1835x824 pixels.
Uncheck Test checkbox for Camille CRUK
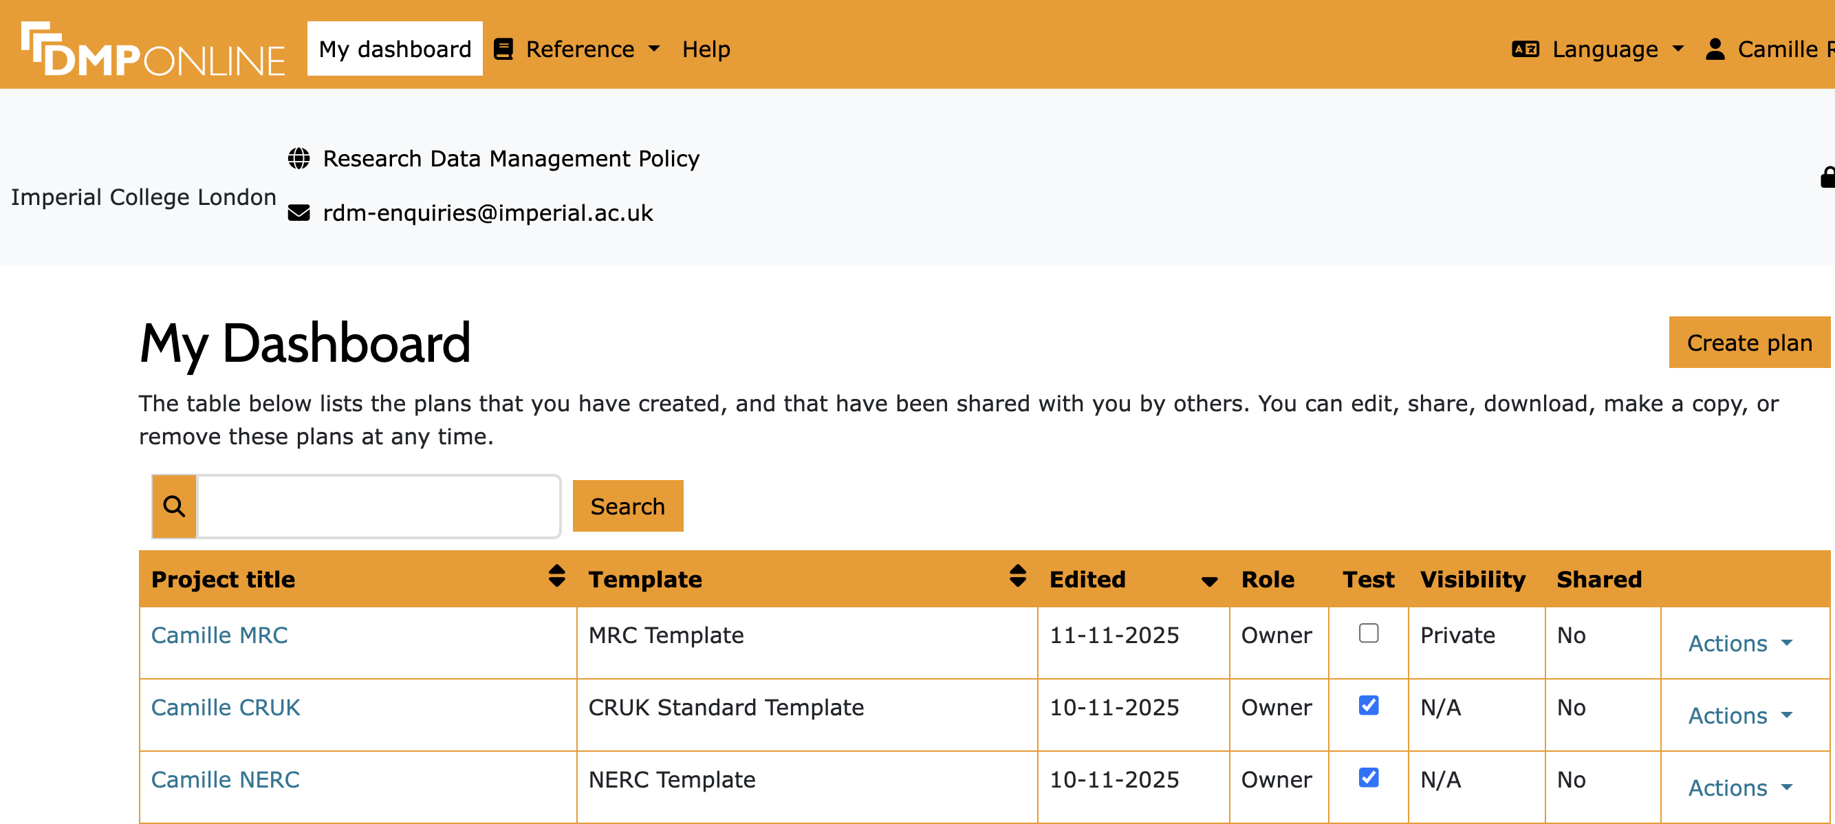[x=1368, y=705]
